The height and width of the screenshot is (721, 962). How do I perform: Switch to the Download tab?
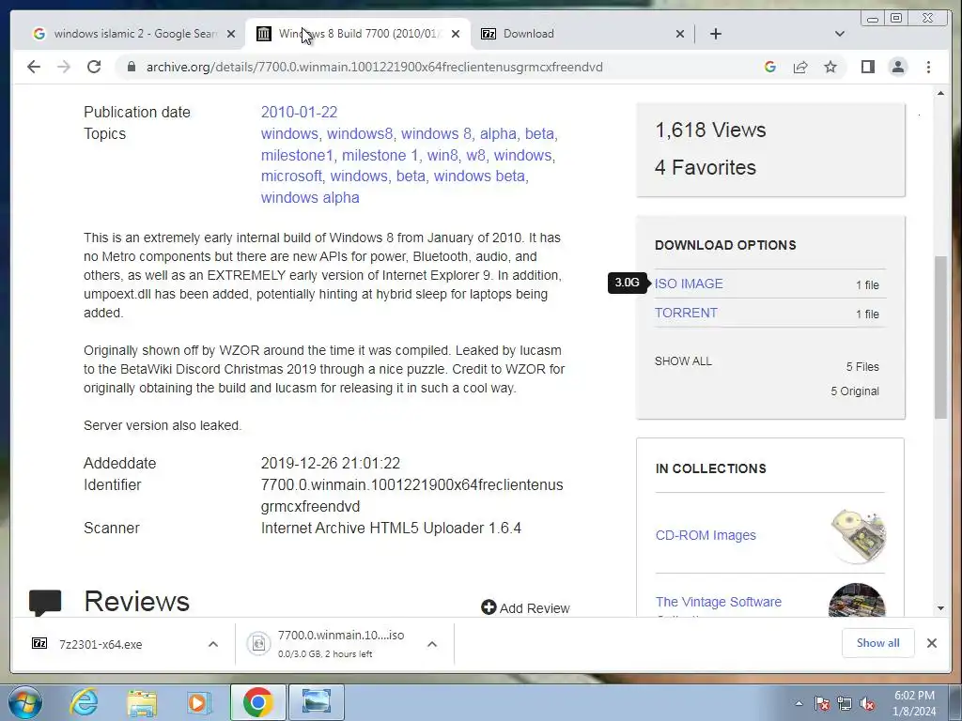tap(582, 34)
